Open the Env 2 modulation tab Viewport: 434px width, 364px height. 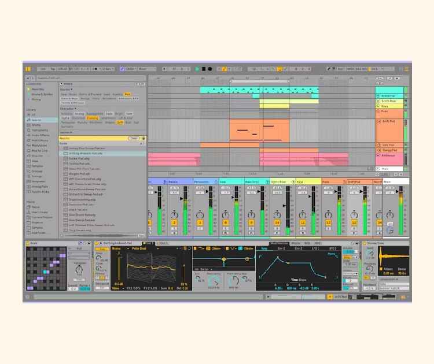coord(281,248)
